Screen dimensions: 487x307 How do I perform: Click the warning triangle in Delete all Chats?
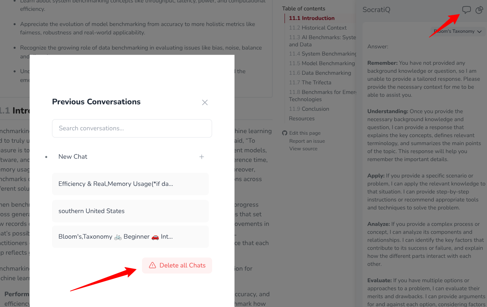[152, 265]
